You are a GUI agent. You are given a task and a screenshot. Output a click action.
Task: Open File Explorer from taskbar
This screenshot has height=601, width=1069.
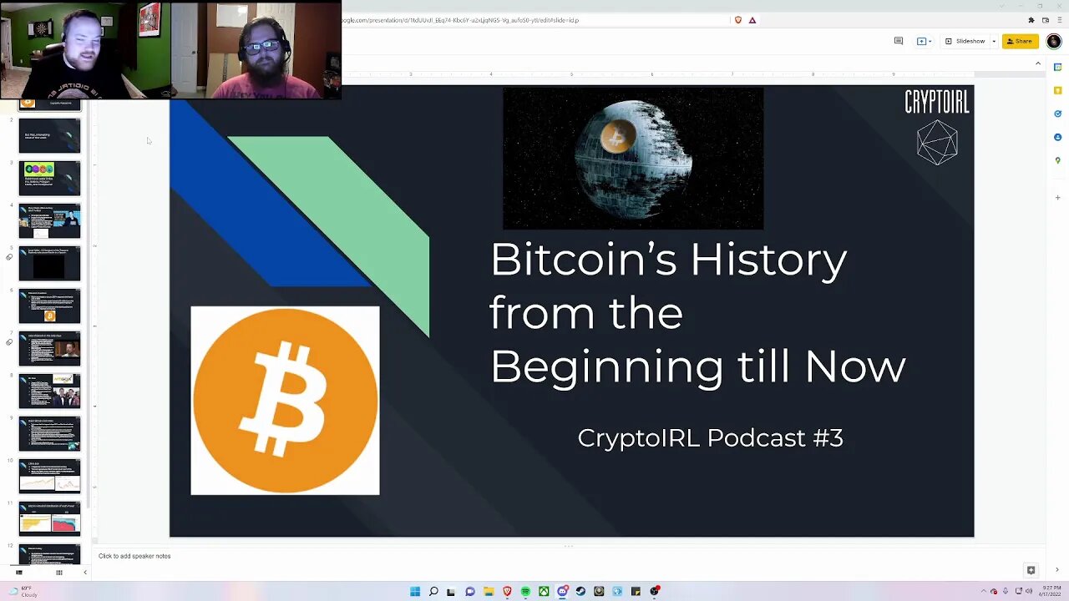pyautogui.click(x=489, y=591)
